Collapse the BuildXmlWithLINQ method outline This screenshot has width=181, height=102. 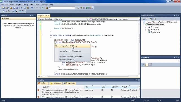coord(42,35)
